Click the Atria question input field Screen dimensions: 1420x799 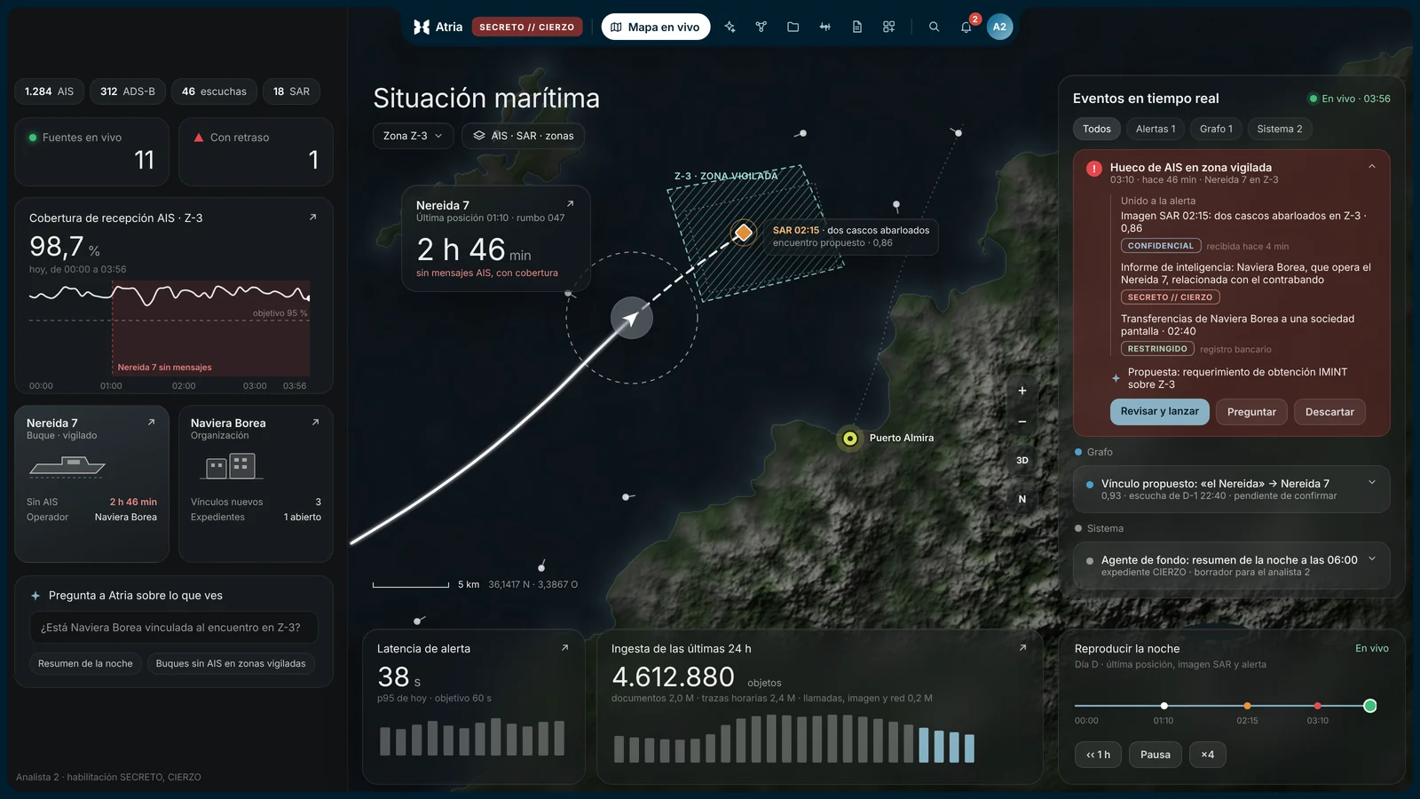click(174, 628)
